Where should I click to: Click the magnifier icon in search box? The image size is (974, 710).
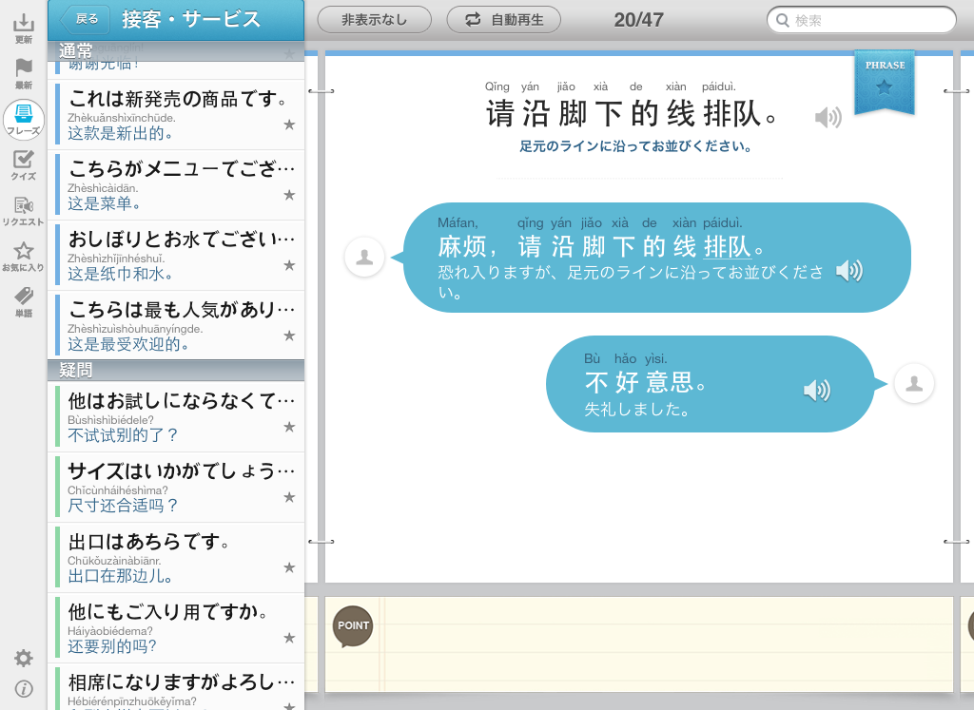point(783,21)
